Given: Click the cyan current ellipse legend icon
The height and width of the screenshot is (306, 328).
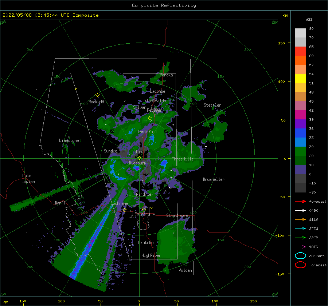Looking at the screenshot, I should tap(300, 256).
